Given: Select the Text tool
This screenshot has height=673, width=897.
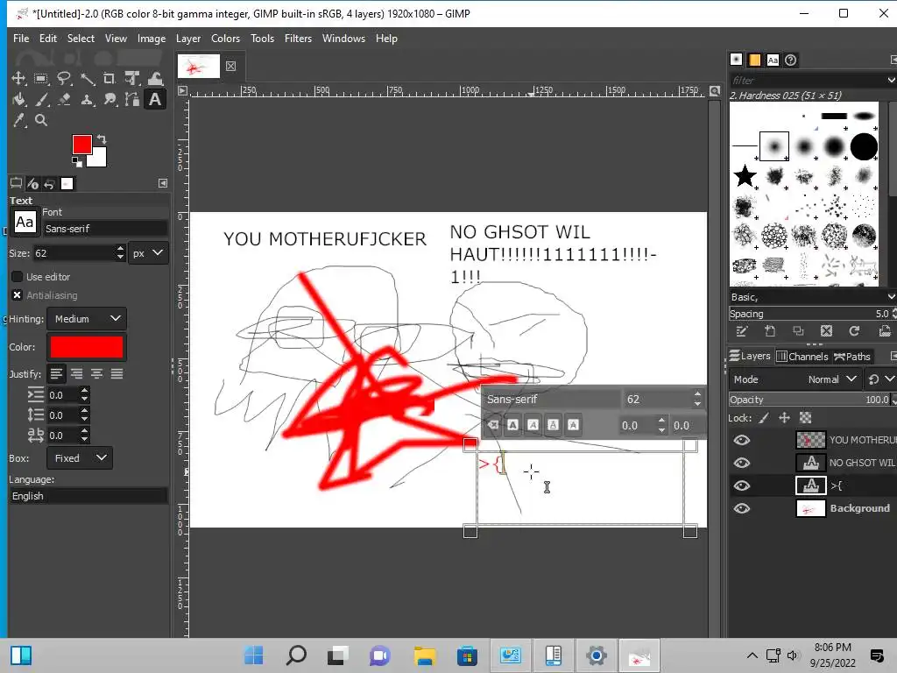Looking at the screenshot, I should pyautogui.click(x=155, y=100).
